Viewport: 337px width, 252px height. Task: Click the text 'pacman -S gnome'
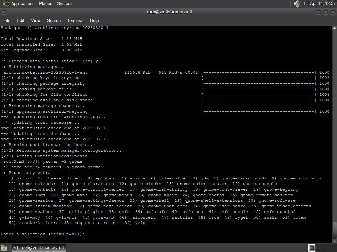click(x=62, y=161)
